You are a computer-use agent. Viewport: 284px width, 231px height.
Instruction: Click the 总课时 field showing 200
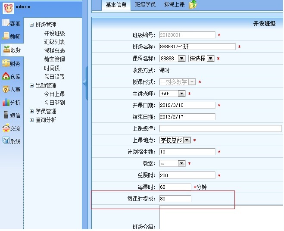click(187, 175)
